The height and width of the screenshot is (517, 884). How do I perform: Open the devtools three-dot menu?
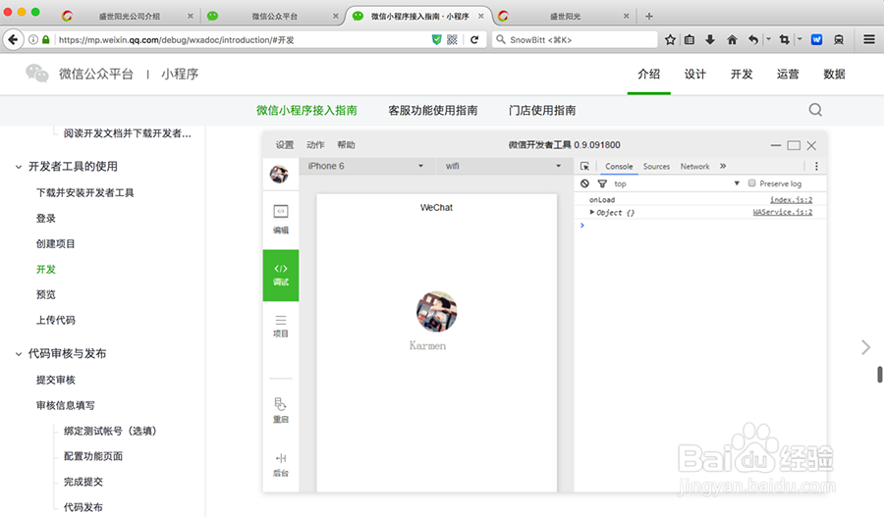[x=816, y=166]
